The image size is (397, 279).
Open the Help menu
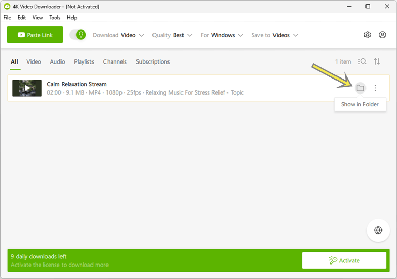[x=72, y=18]
